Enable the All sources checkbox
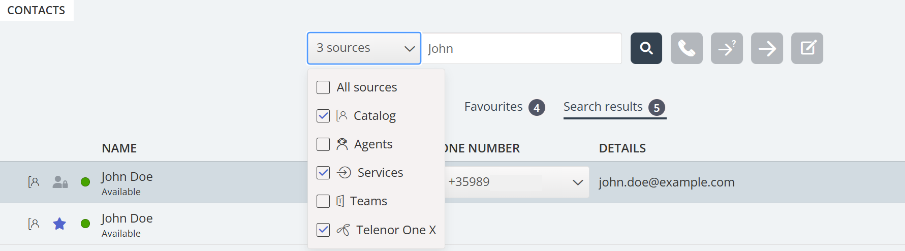 point(323,87)
